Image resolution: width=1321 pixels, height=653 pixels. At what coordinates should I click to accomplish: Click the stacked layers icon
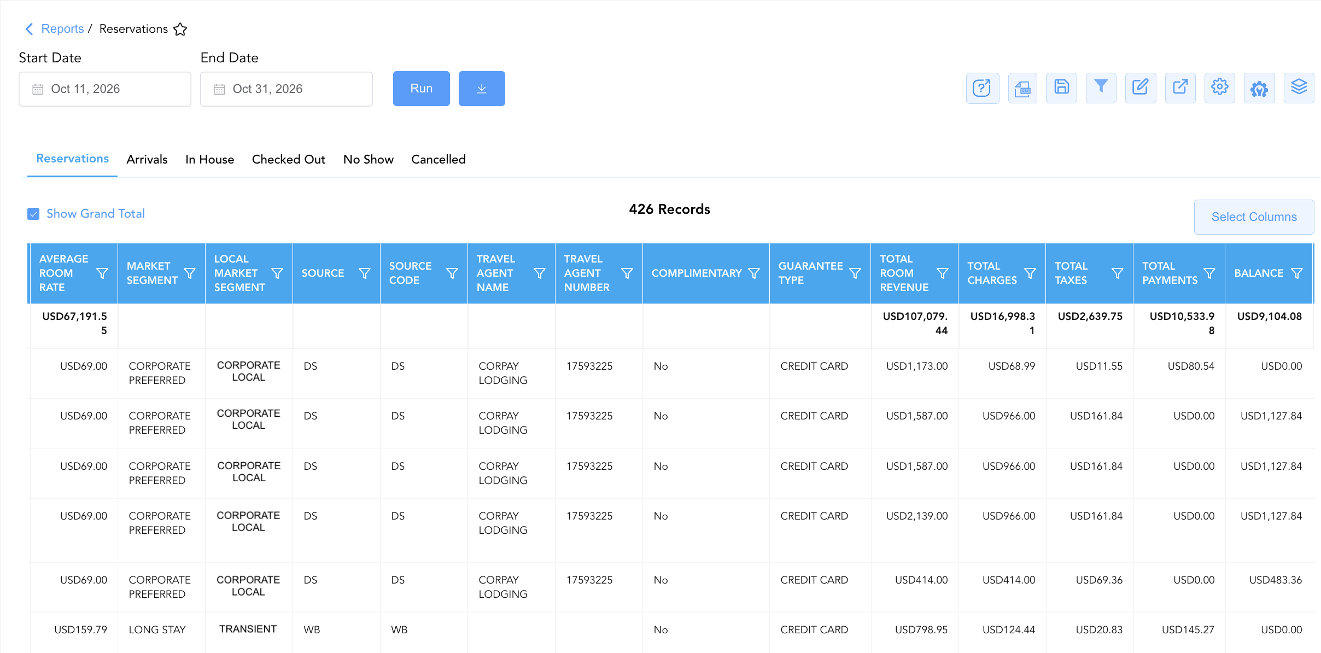click(1299, 88)
